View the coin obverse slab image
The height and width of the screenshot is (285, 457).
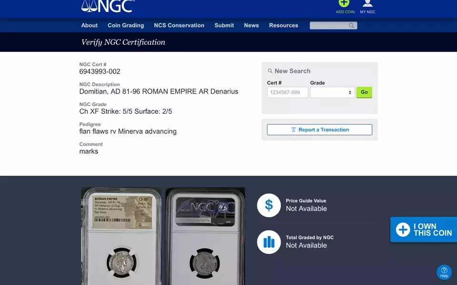(x=121, y=236)
